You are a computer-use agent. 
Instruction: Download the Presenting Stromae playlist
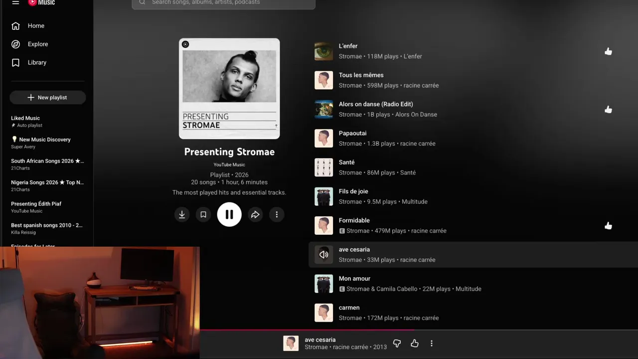coord(182,214)
